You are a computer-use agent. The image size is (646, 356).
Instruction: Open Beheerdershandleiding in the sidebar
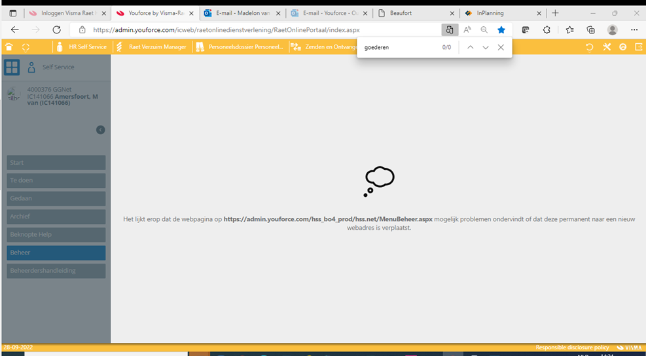pos(56,271)
